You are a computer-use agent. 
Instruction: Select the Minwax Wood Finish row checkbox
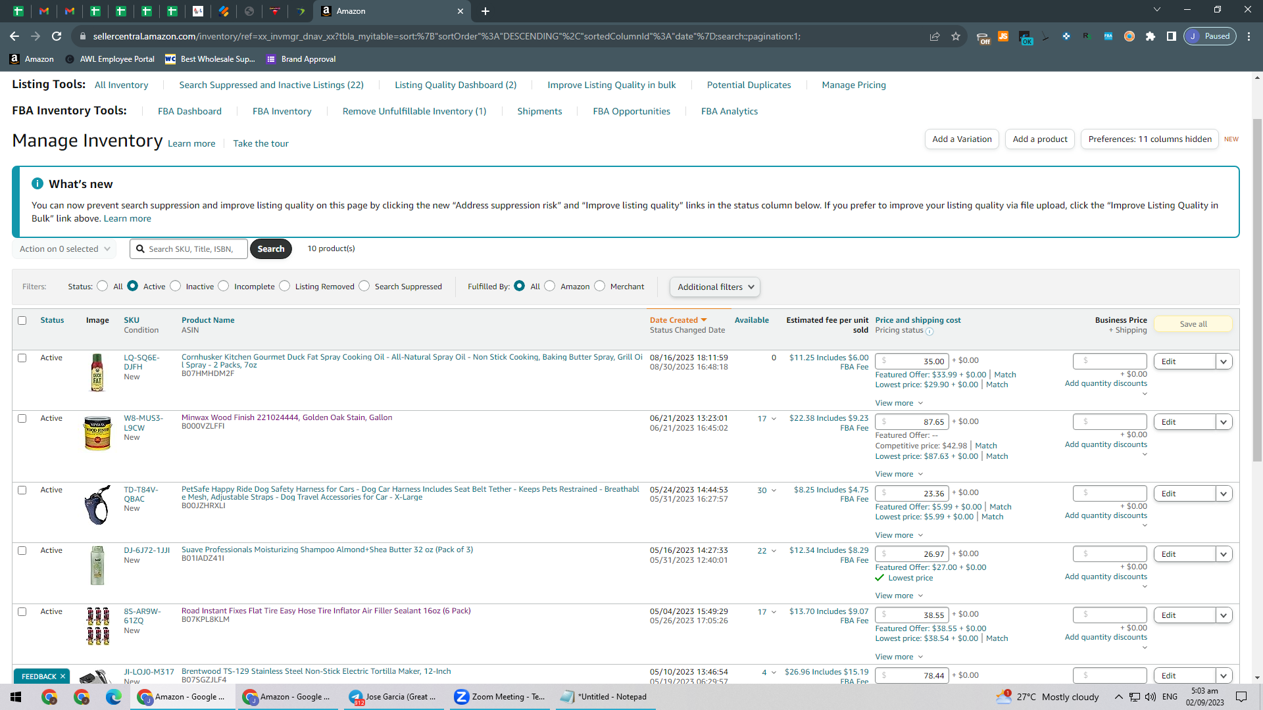tap(22, 419)
